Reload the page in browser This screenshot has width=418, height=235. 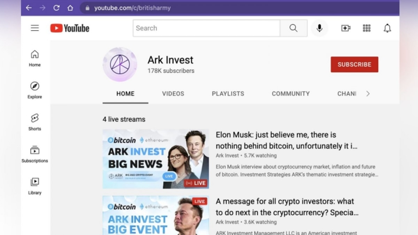[x=56, y=8]
